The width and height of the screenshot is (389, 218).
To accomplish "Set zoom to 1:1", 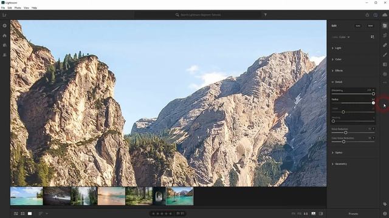I will point(306,214).
